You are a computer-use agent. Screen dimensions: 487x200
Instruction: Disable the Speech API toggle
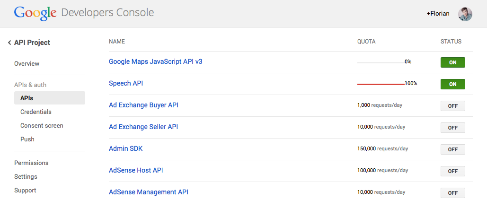452,84
